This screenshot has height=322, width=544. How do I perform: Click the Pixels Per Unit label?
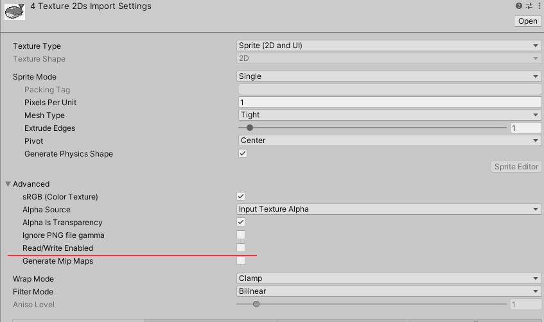[x=50, y=103]
